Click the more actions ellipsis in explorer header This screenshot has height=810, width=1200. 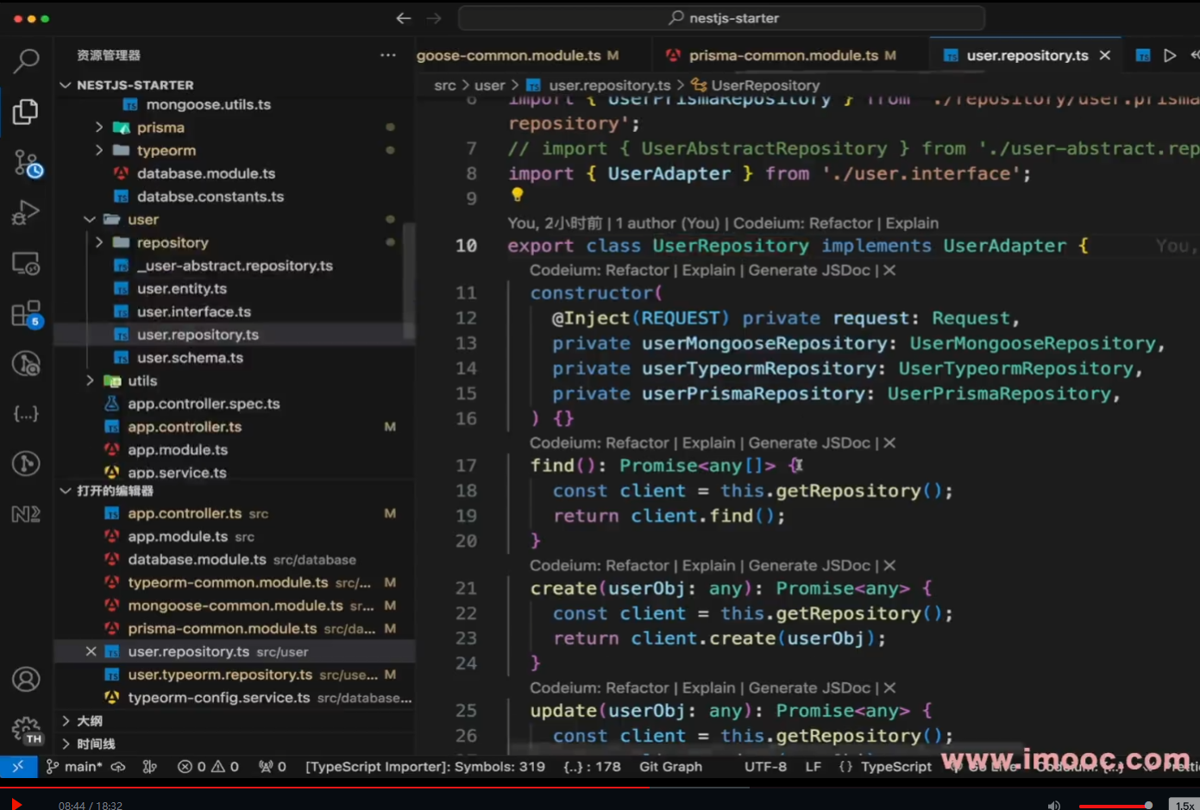pos(388,55)
